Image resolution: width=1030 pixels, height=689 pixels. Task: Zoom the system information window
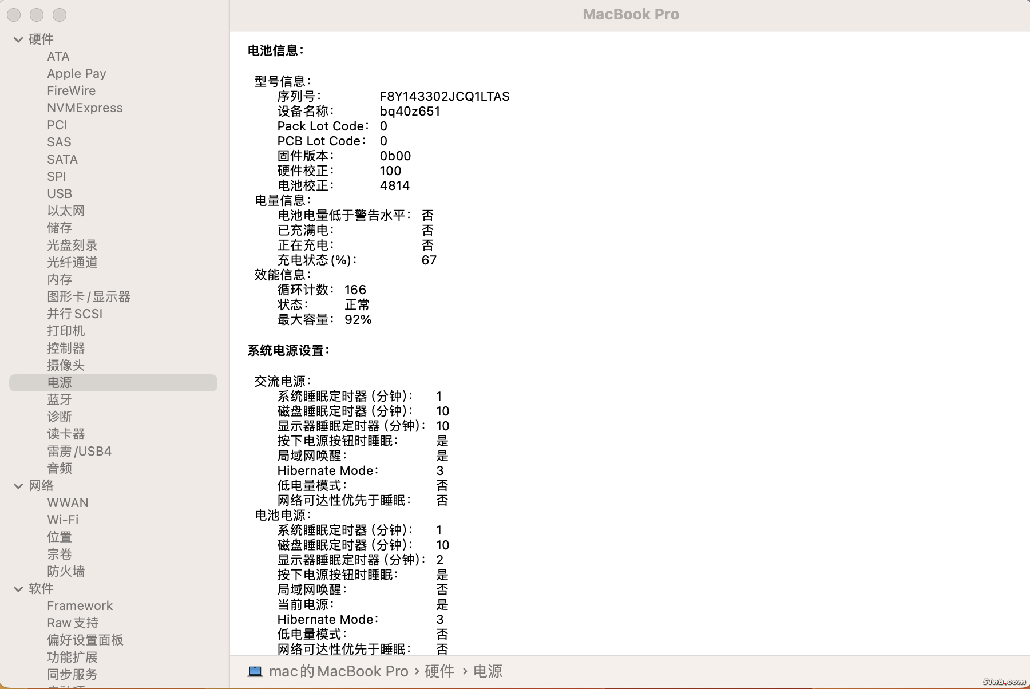(x=60, y=15)
